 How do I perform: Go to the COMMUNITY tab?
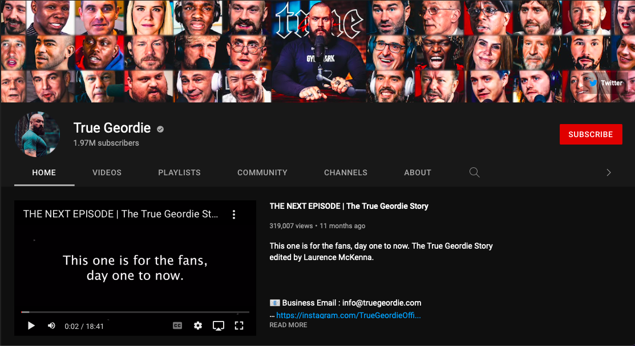262,173
